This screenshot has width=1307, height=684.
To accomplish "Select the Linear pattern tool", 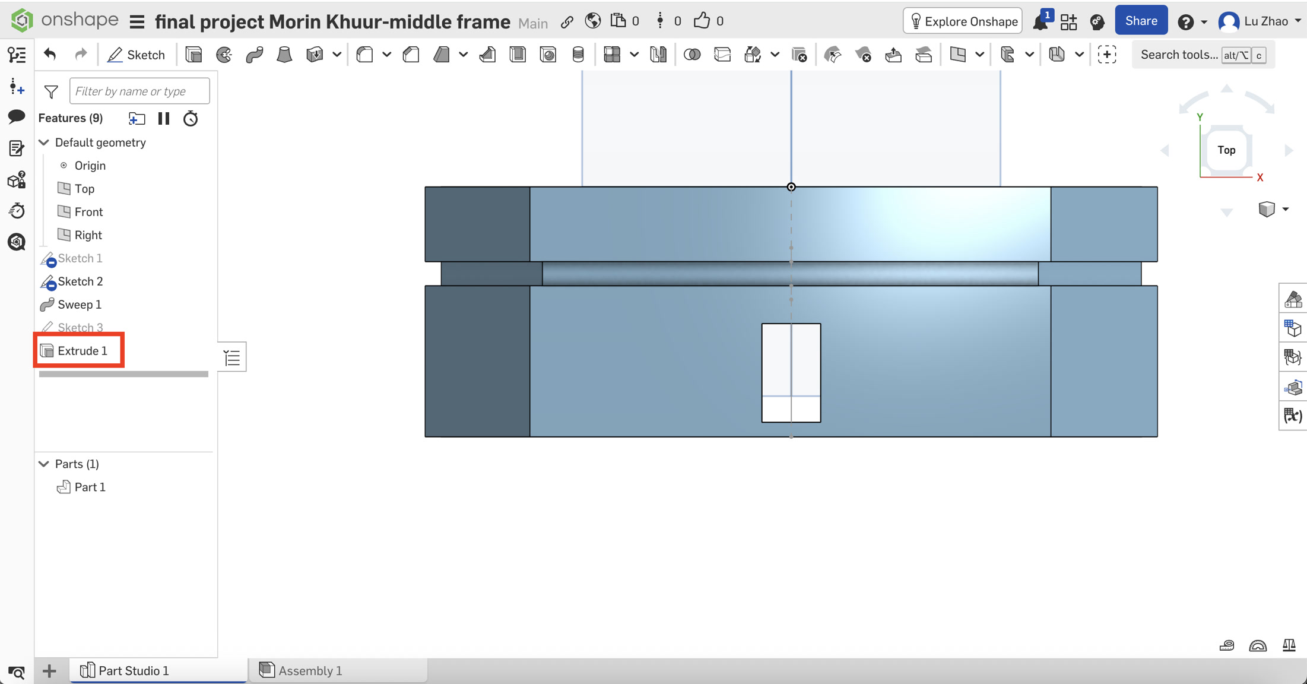I will pyautogui.click(x=612, y=55).
